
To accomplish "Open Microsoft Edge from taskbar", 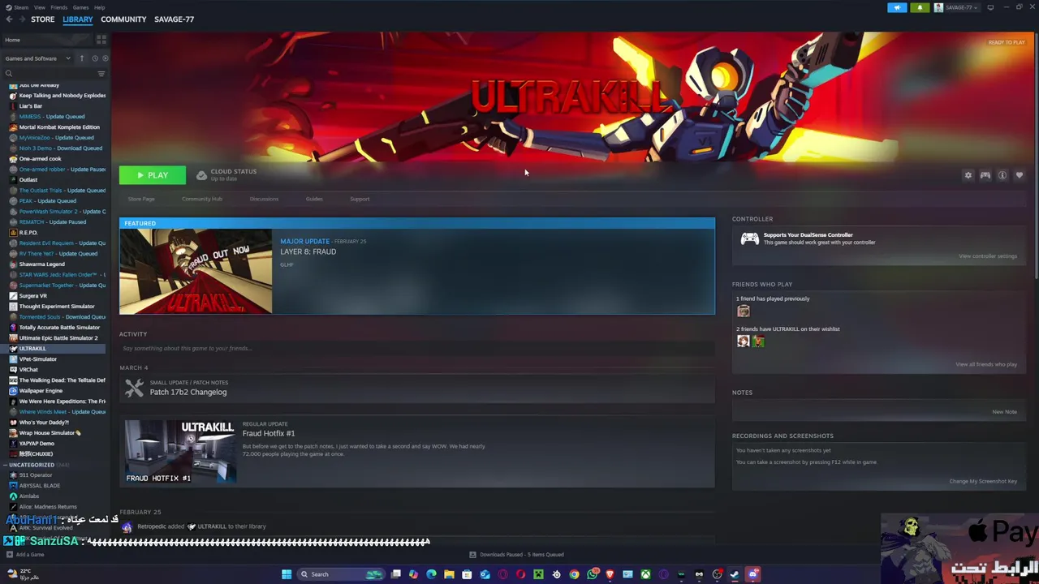I will [431, 574].
